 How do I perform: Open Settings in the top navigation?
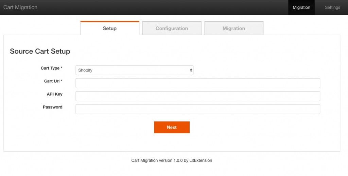332,7
